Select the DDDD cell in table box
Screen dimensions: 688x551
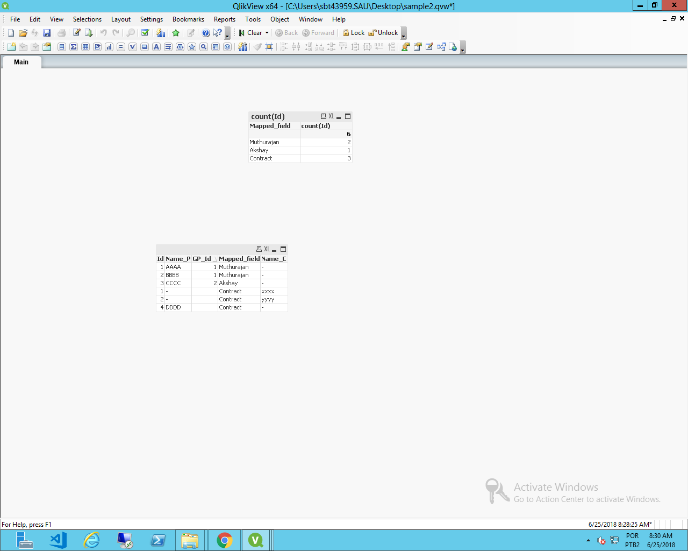point(178,307)
